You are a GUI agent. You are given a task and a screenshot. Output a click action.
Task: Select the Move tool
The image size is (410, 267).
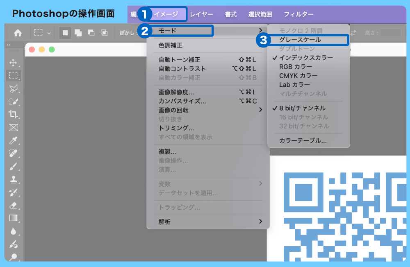(x=13, y=63)
